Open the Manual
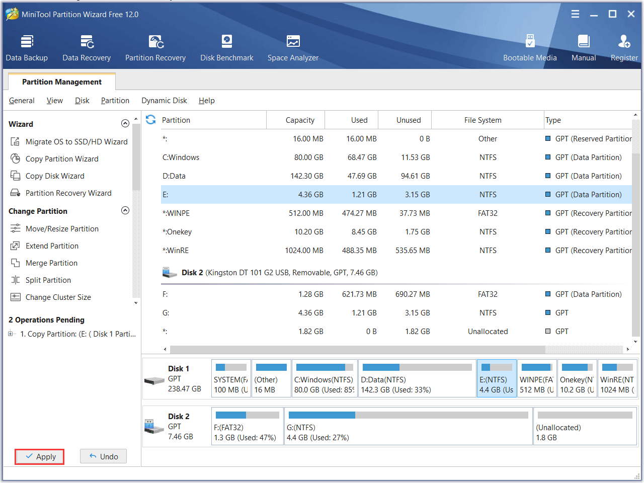Viewport: 644px width, 483px height. 584,48
